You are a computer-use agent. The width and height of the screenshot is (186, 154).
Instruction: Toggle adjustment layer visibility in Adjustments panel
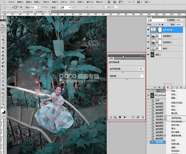(125, 117)
